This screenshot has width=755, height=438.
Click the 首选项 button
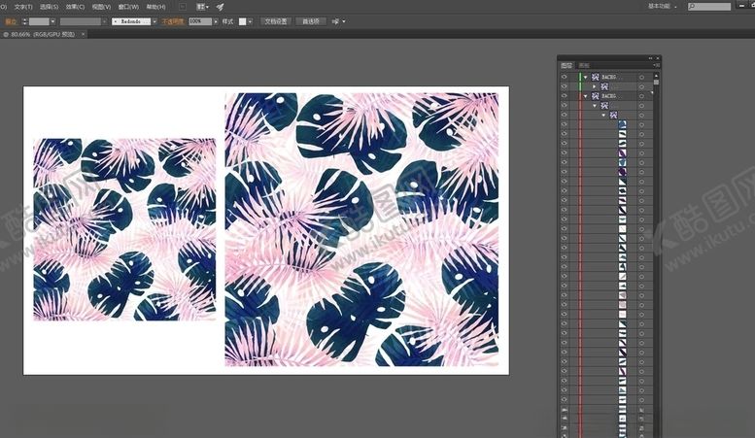tap(311, 20)
